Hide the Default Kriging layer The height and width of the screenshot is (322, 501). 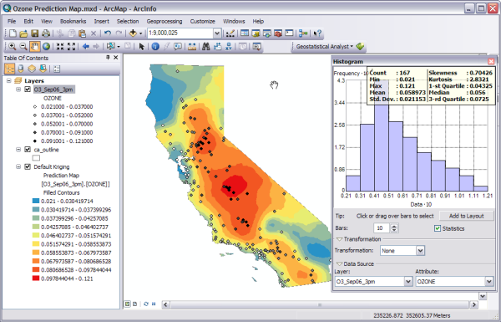pyautogui.click(x=28, y=166)
